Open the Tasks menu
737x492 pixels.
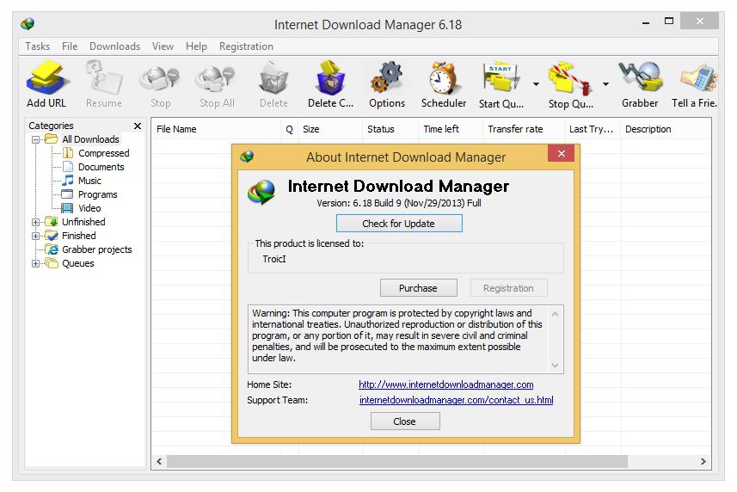point(37,46)
